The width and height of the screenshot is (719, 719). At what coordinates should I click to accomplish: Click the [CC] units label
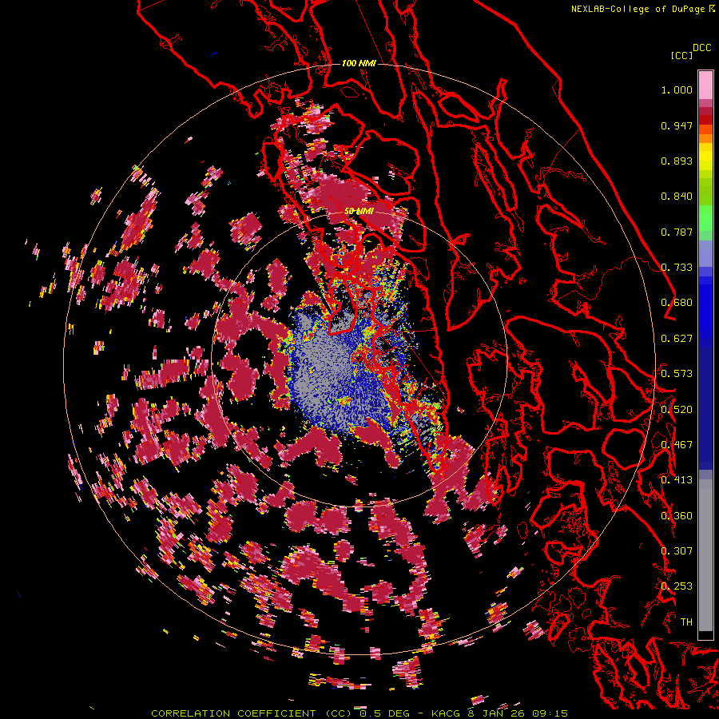coord(681,55)
